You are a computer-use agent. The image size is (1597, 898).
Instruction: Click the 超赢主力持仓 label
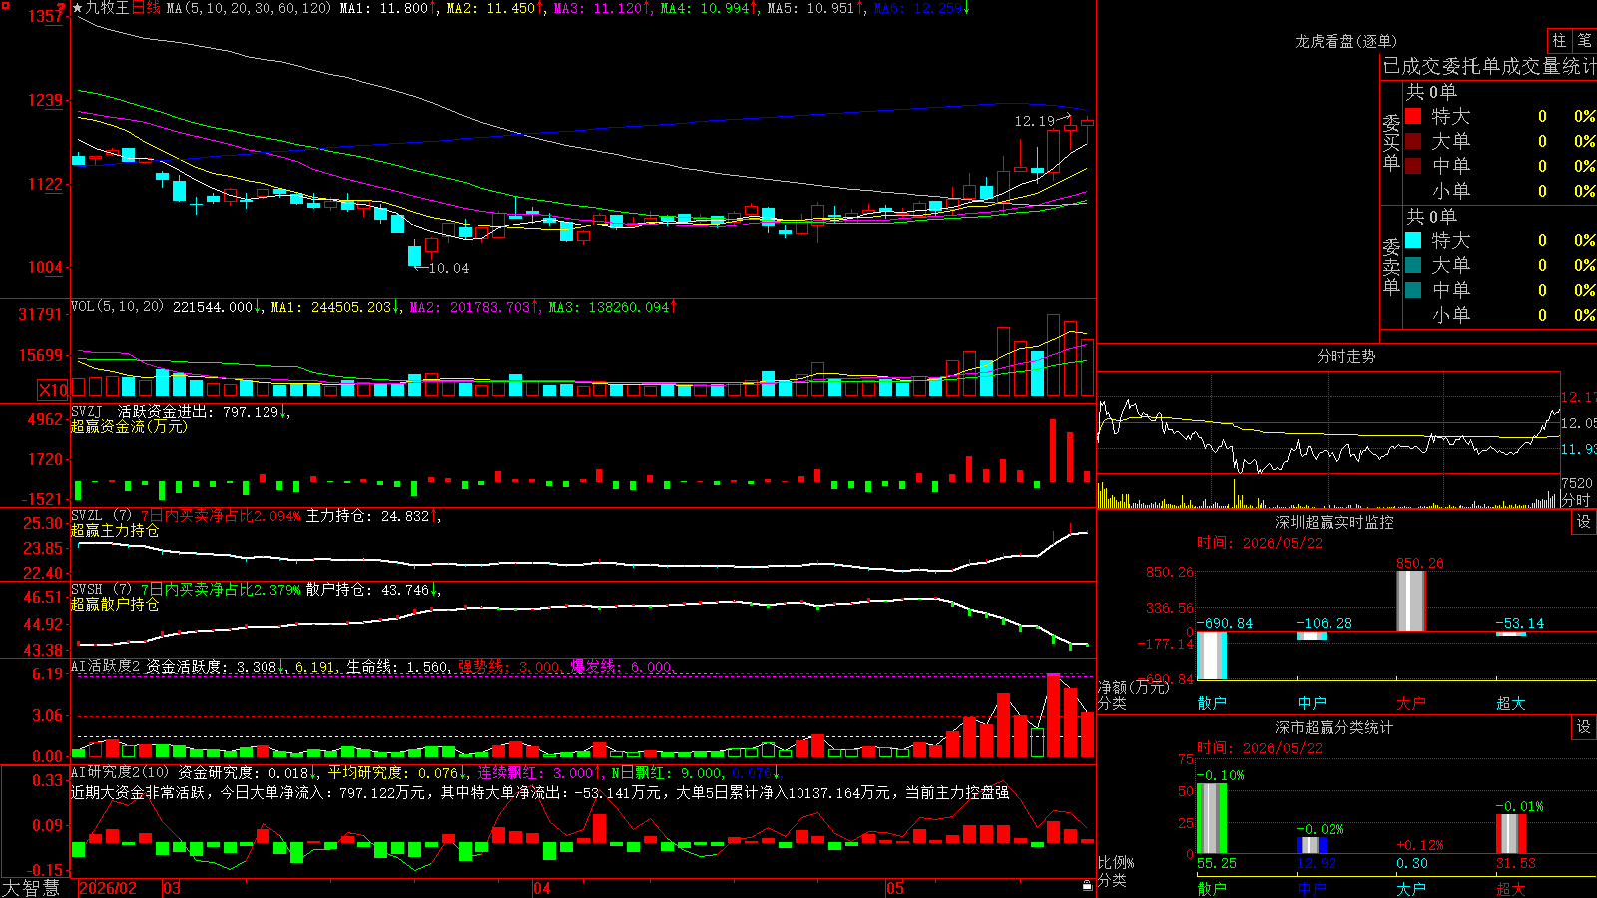(115, 530)
